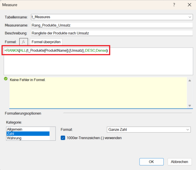196x170 pixels.
Task: Focus the Measurename text field
Action: click(111, 25)
